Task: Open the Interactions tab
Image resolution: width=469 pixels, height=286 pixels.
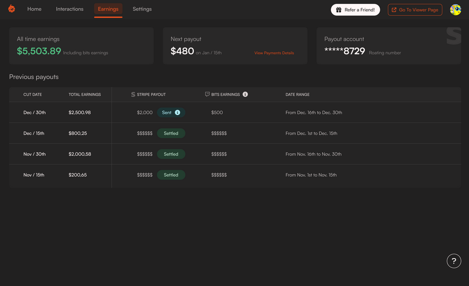Action: 69,9
